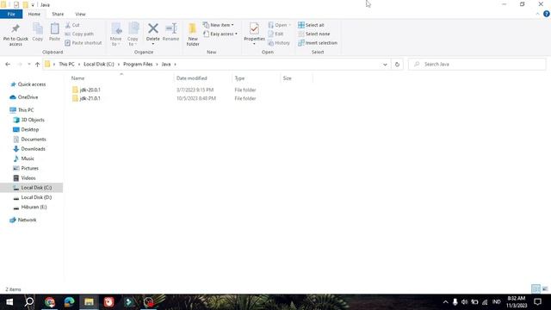551x310 pixels.
Task: Open the Move to menu
Action: [116, 34]
